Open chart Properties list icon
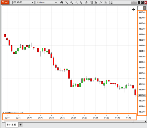 [111, 2]
